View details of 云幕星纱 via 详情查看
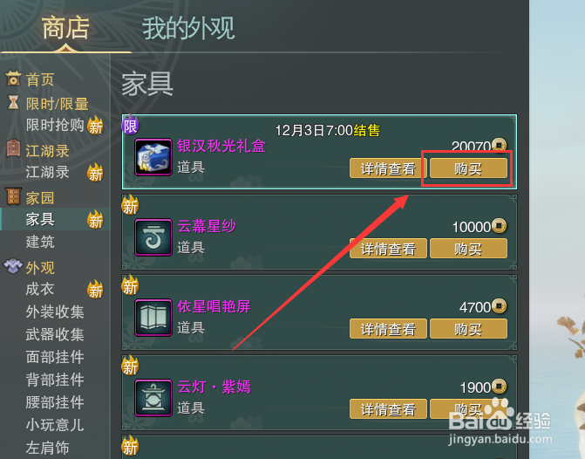Viewport: 585px width, 459px height. pyautogui.click(x=388, y=249)
